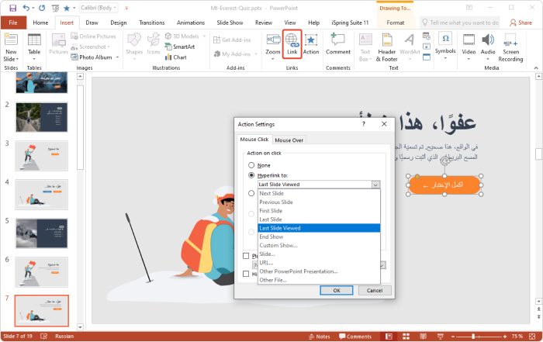The image size is (543, 342).
Task: Click zoom in plus button
Action: click(x=505, y=336)
